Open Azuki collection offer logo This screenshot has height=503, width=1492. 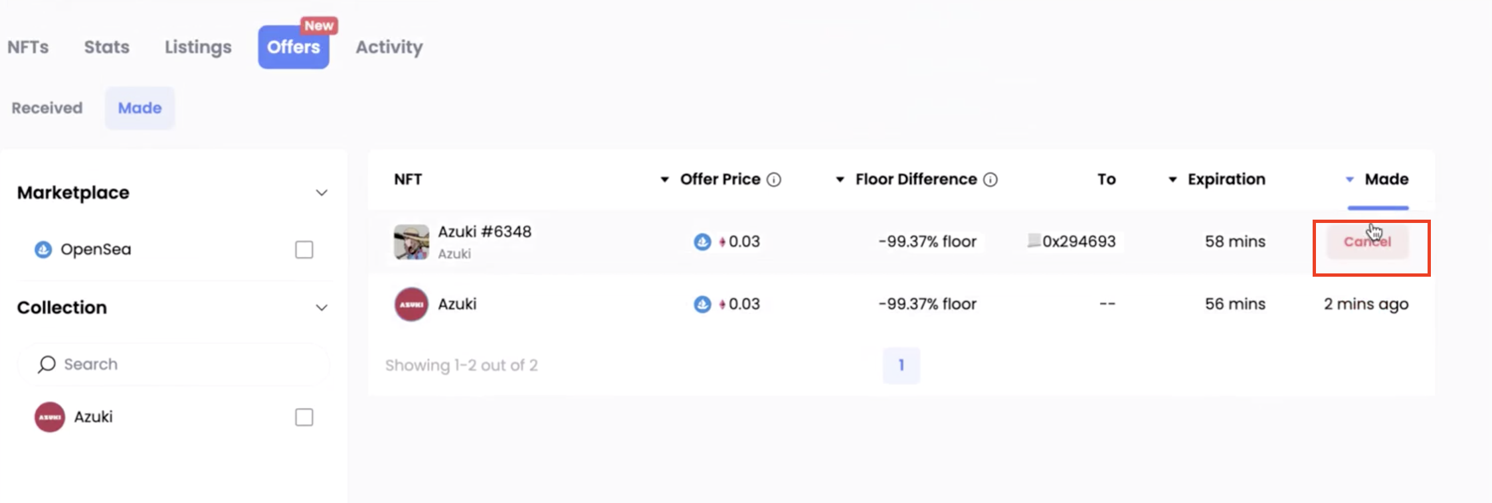pos(411,305)
